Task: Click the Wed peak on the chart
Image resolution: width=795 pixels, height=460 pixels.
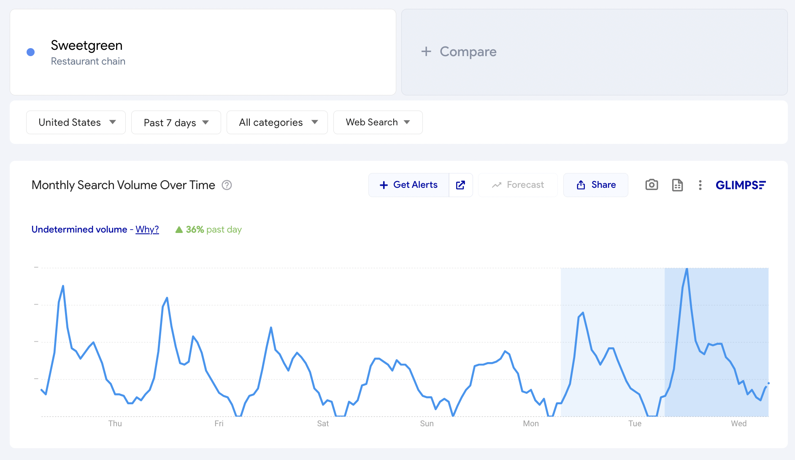Action: pos(687,269)
